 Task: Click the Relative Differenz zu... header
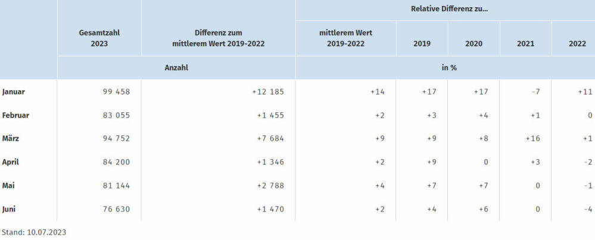pos(449,9)
